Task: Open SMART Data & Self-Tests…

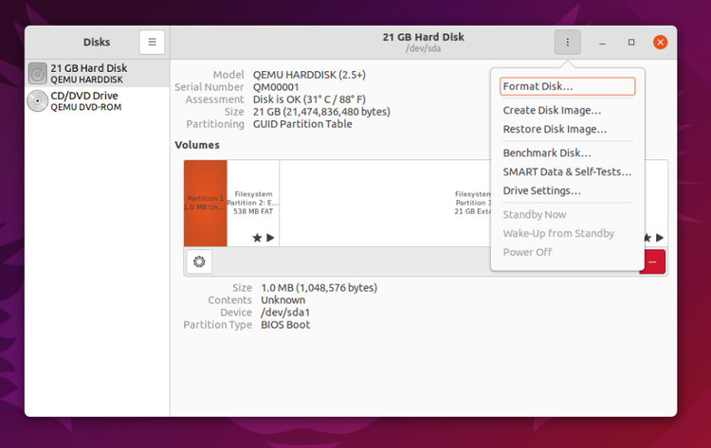Action: pos(567,171)
